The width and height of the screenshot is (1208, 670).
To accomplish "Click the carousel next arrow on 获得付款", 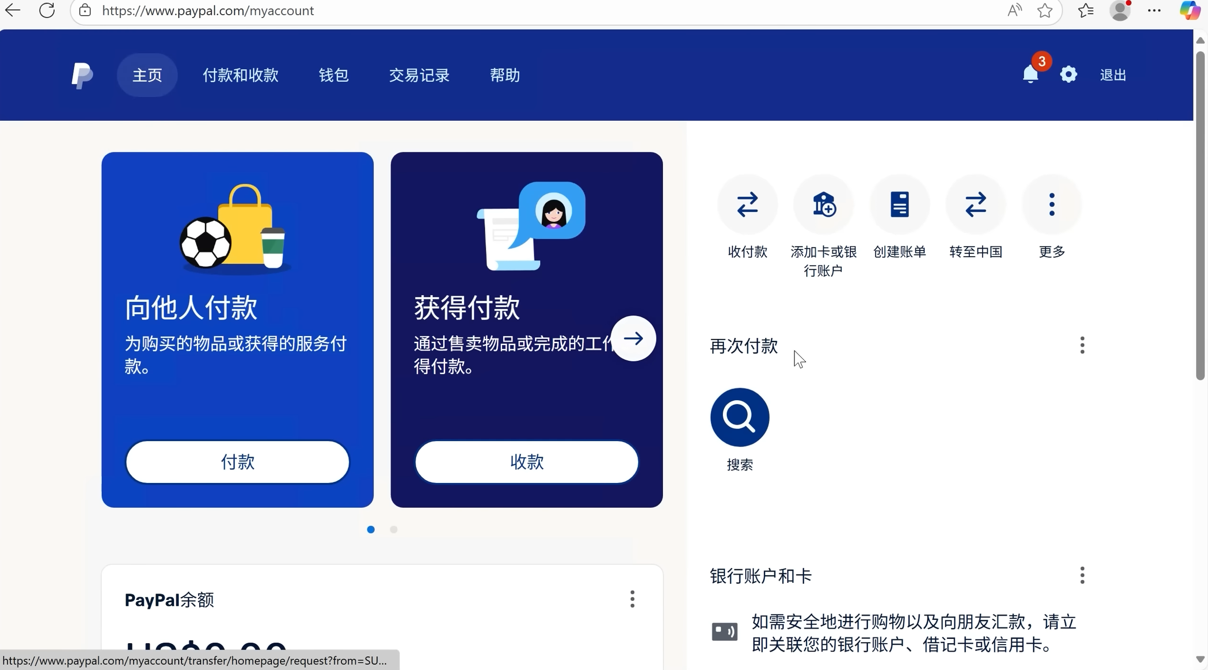I will tap(634, 337).
